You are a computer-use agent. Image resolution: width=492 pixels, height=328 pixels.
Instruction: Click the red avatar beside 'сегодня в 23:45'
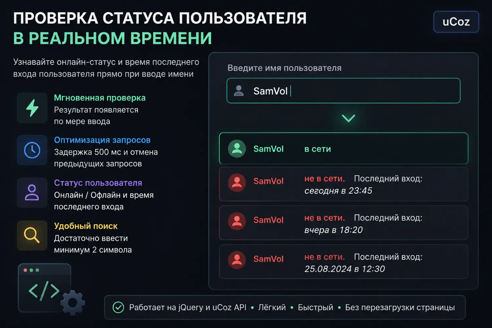coord(237,182)
